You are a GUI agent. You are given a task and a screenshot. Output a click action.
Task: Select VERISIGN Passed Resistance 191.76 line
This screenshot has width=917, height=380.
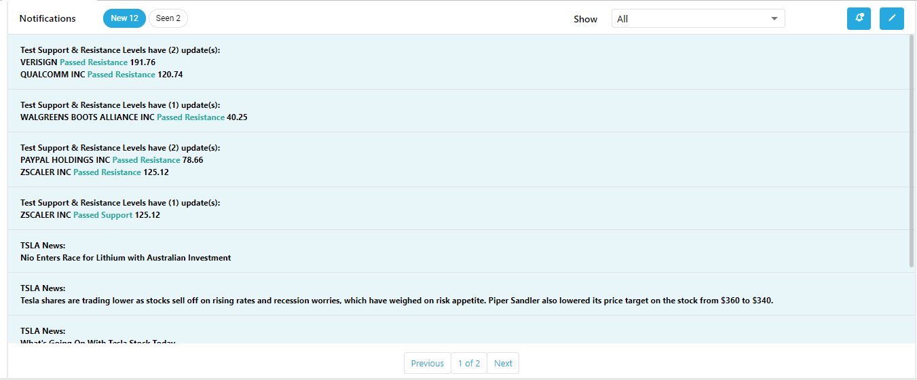tap(88, 62)
